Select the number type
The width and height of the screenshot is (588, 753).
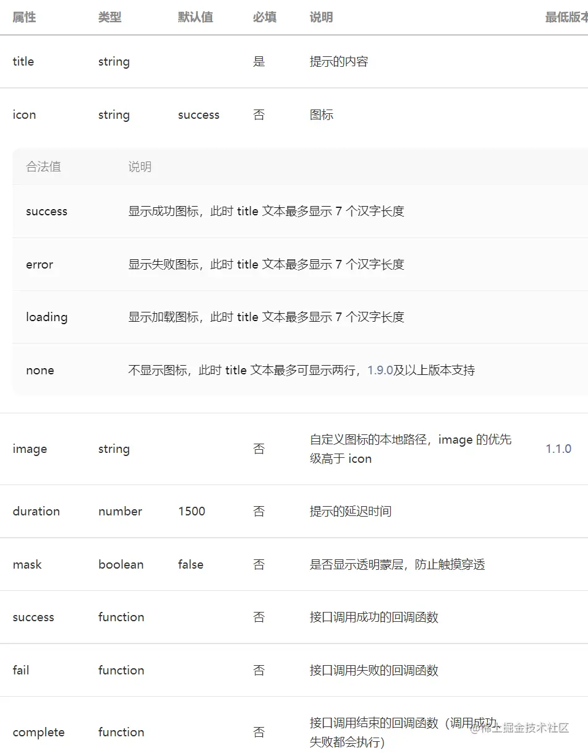pyautogui.click(x=120, y=511)
